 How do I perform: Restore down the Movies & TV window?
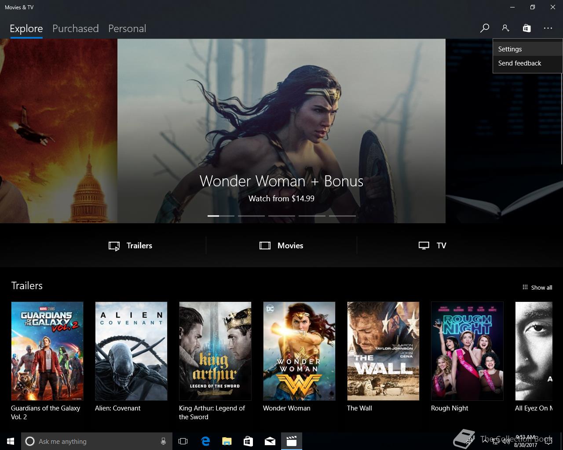click(533, 7)
